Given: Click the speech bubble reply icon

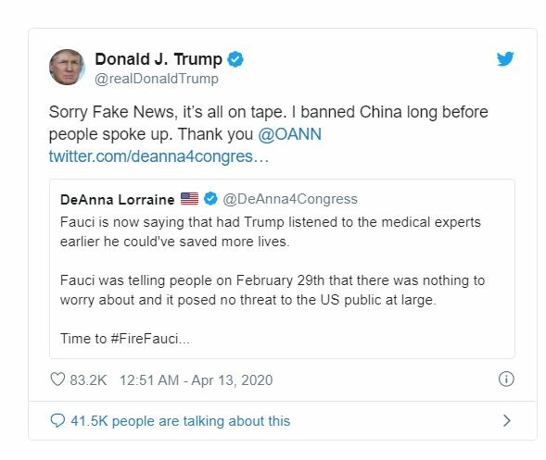Looking at the screenshot, I should coord(57,420).
